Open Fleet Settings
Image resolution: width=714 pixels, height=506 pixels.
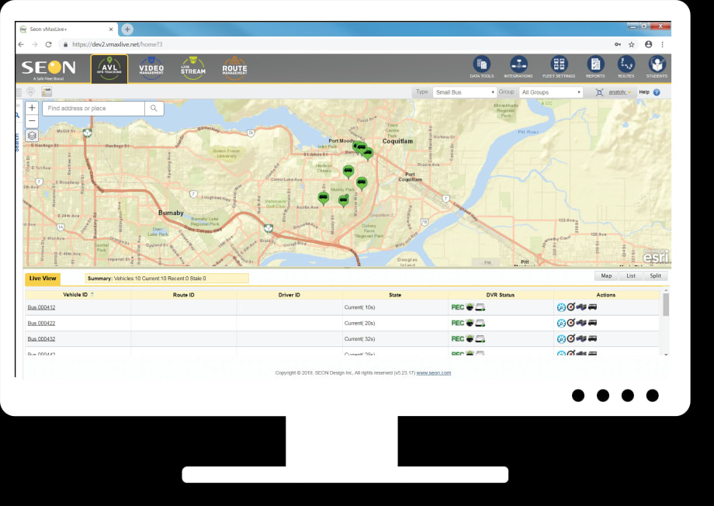[560, 66]
